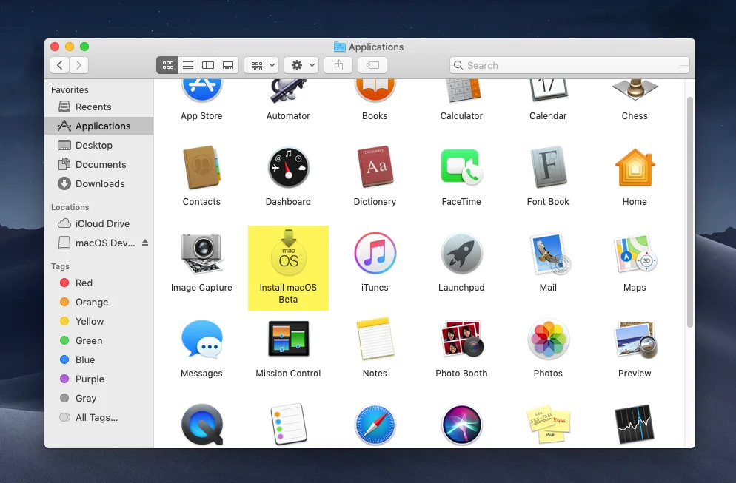
Task: Select the Dictionary app icon
Action: (x=375, y=166)
